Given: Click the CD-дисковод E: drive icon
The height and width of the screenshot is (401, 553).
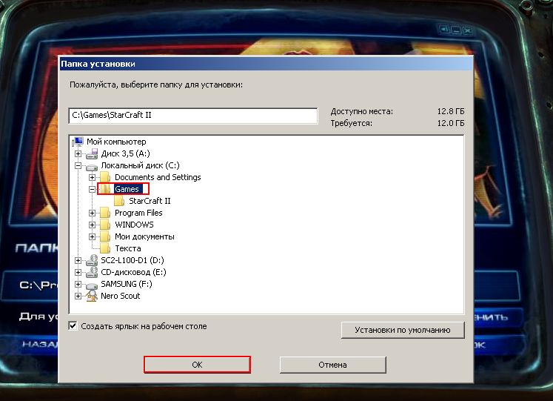Looking at the screenshot, I should coord(92,272).
